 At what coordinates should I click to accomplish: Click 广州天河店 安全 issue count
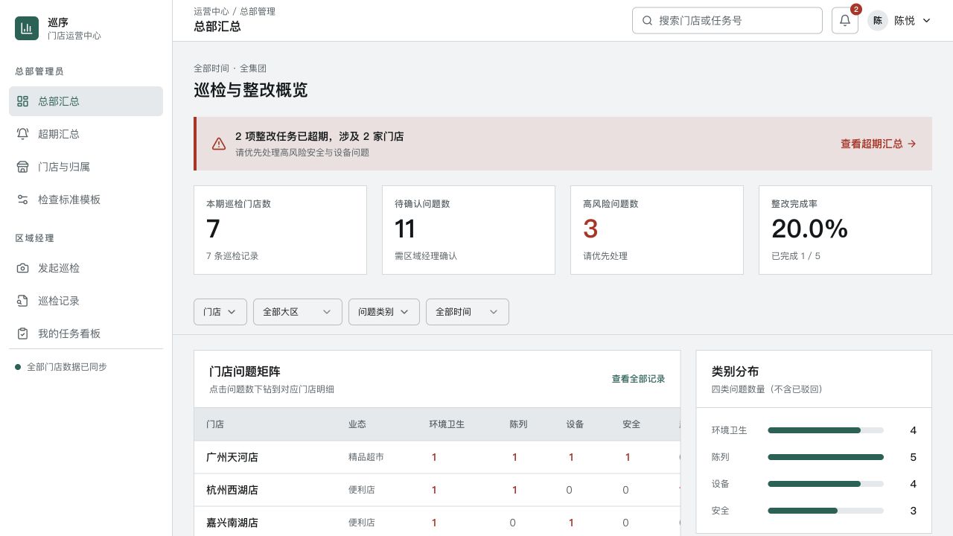point(628,457)
